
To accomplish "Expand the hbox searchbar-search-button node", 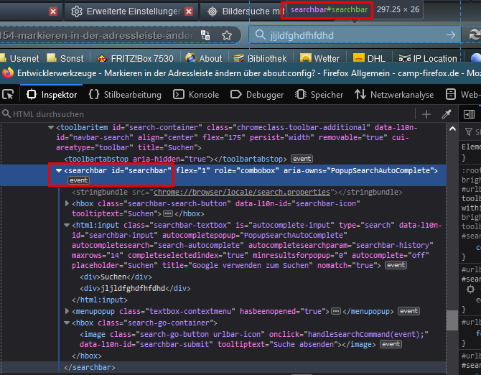I will [67, 203].
